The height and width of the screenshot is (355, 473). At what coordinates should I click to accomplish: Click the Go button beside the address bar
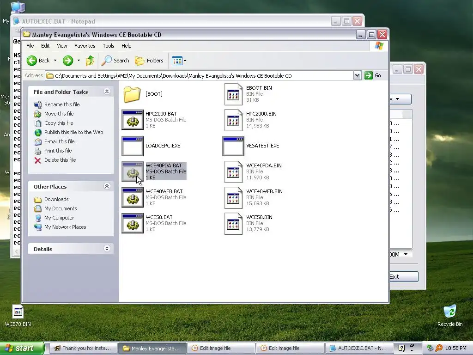pos(373,75)
